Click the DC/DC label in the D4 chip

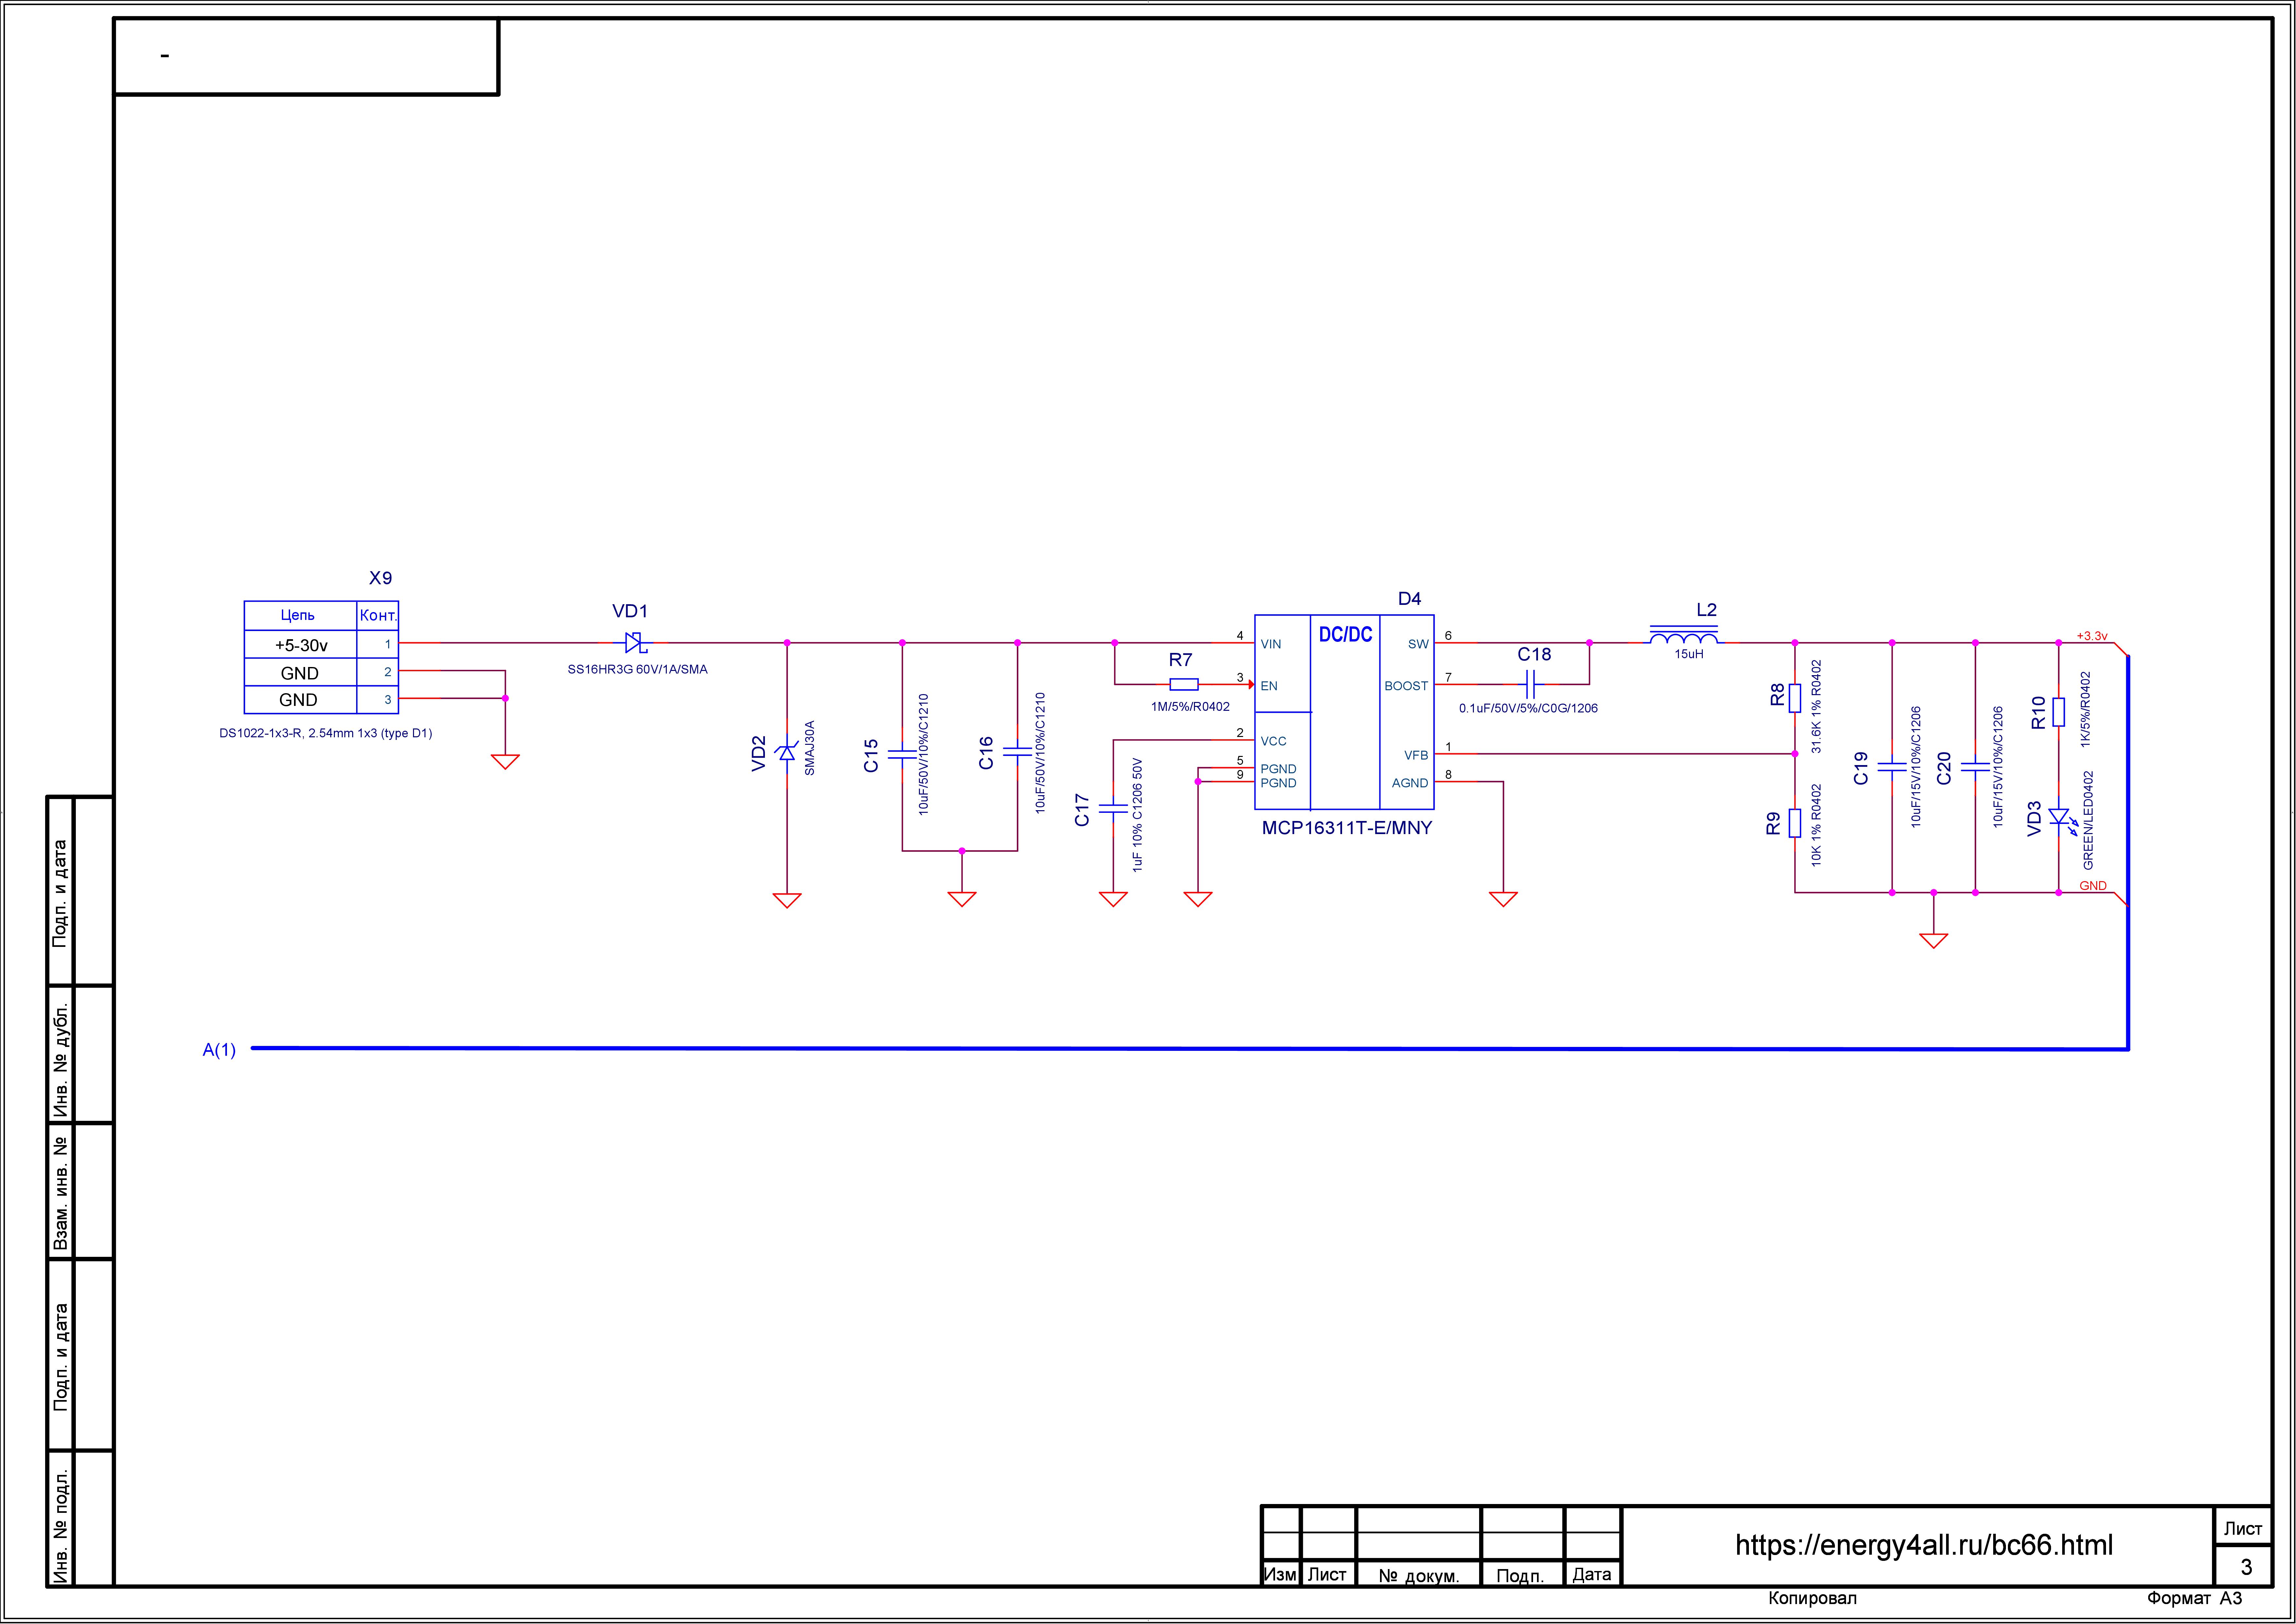tap(1345, 635)
